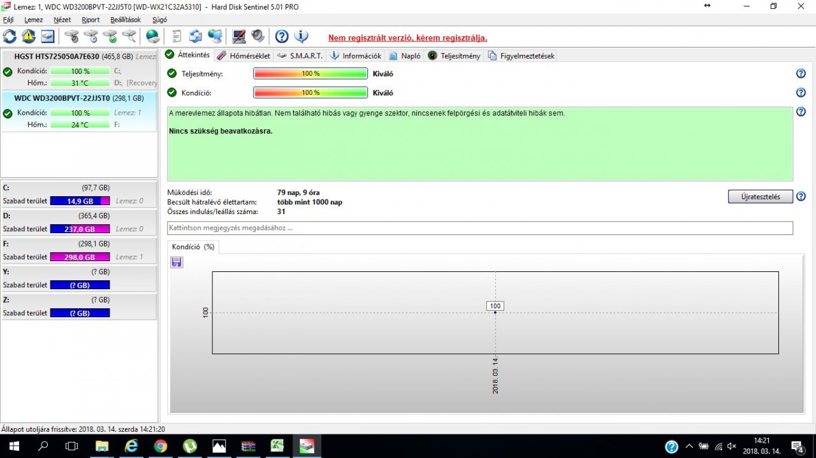Click WDC disk temperature 24 °C bar
The height and width of the screenshot is (458, 816).
80,125
